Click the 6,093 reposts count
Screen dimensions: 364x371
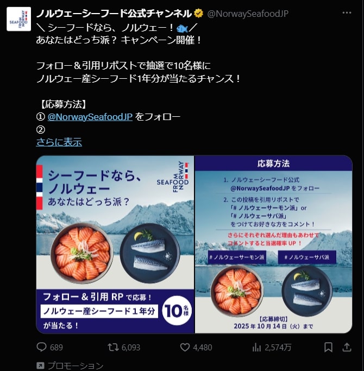tap(131, 347)
